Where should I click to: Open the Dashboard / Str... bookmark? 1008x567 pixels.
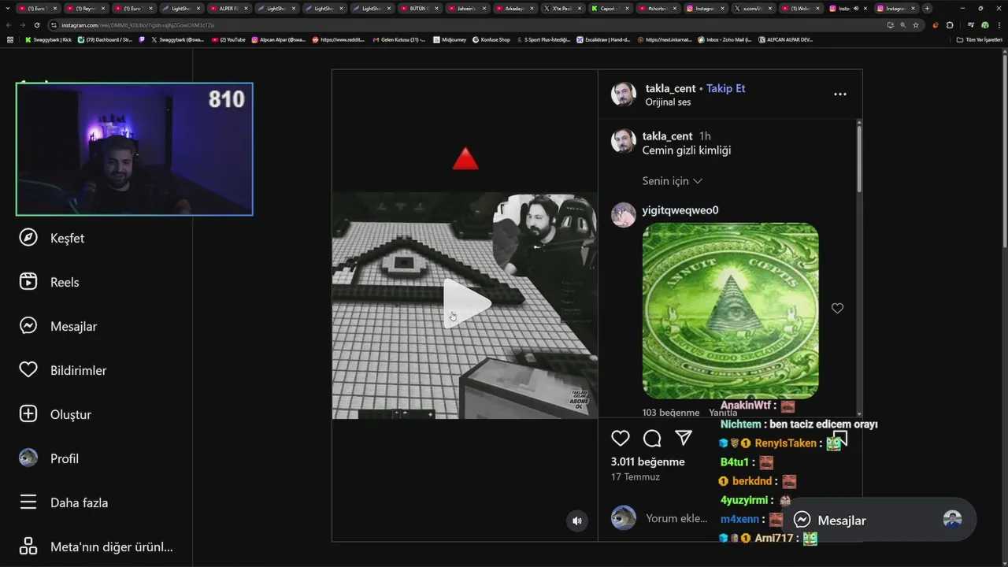pyautogui.click(x=105, y=39)
